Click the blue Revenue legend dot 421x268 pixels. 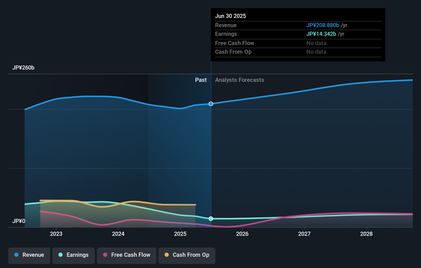(16, 255)
